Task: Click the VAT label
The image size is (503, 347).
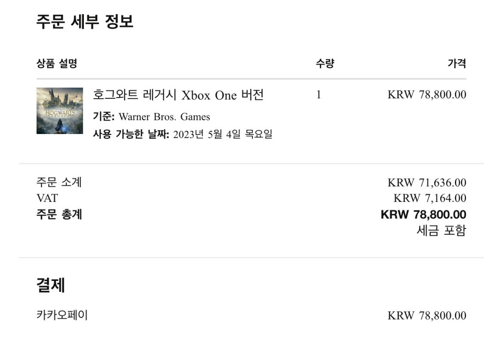Action: (x=47, y=198)
